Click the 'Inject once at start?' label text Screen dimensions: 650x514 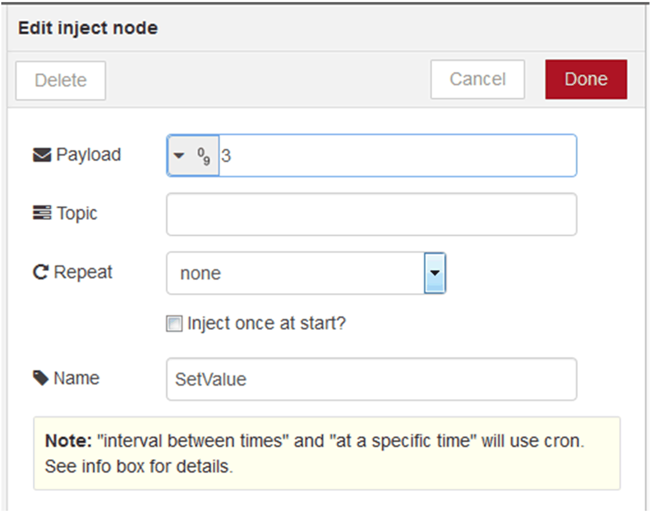pos(266,324)
